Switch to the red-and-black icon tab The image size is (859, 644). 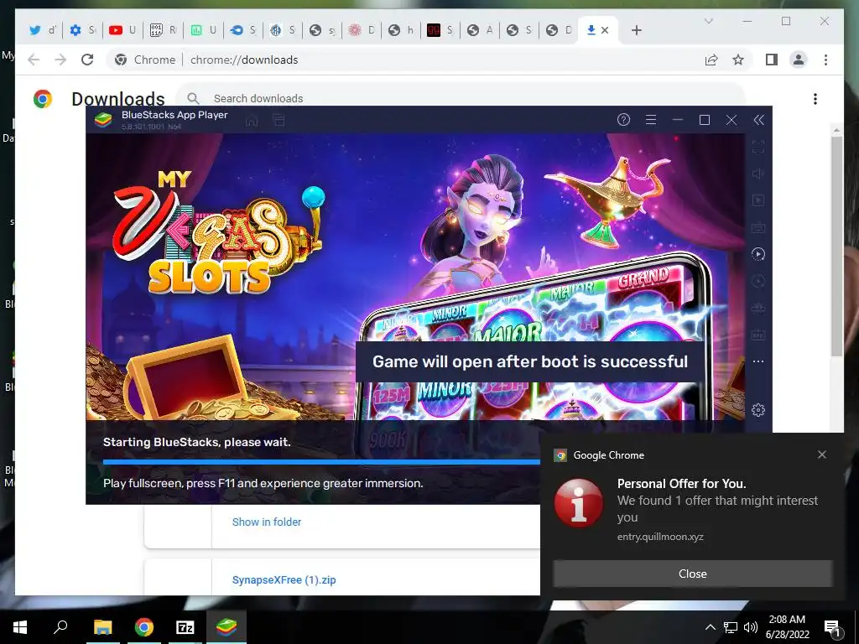(x=439, y=30)
